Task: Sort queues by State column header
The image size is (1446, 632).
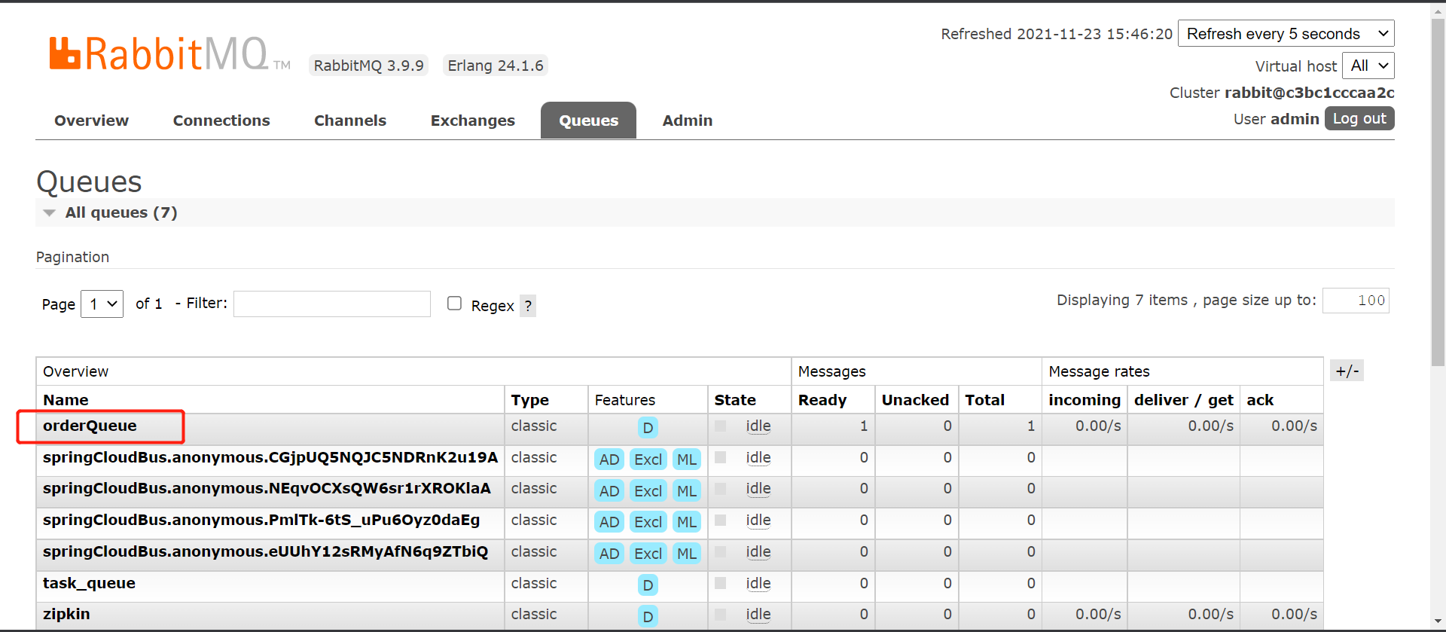Action: pos(735,400)
